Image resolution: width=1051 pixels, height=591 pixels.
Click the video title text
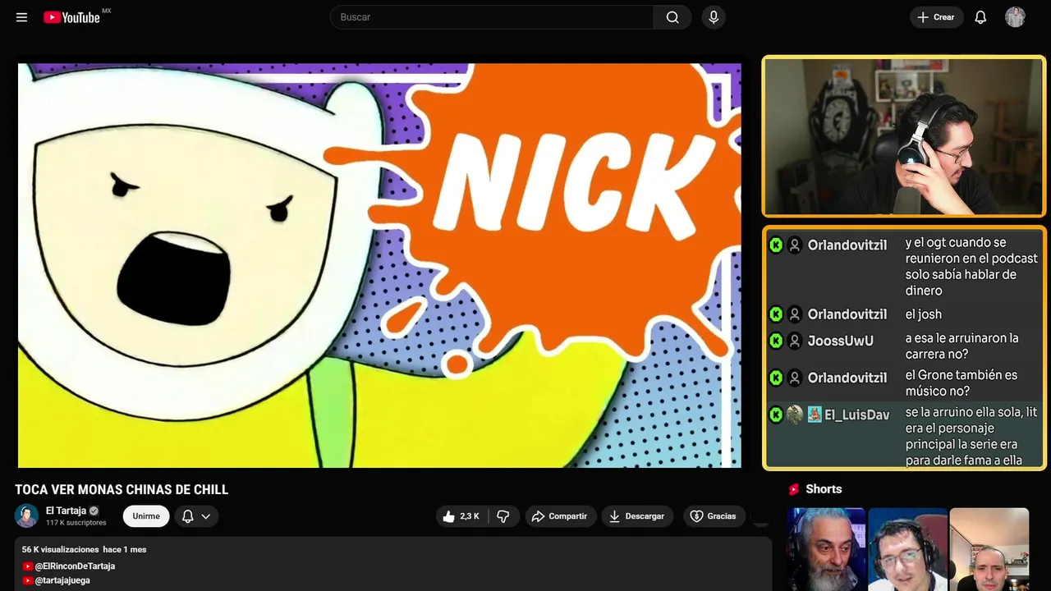122,490
